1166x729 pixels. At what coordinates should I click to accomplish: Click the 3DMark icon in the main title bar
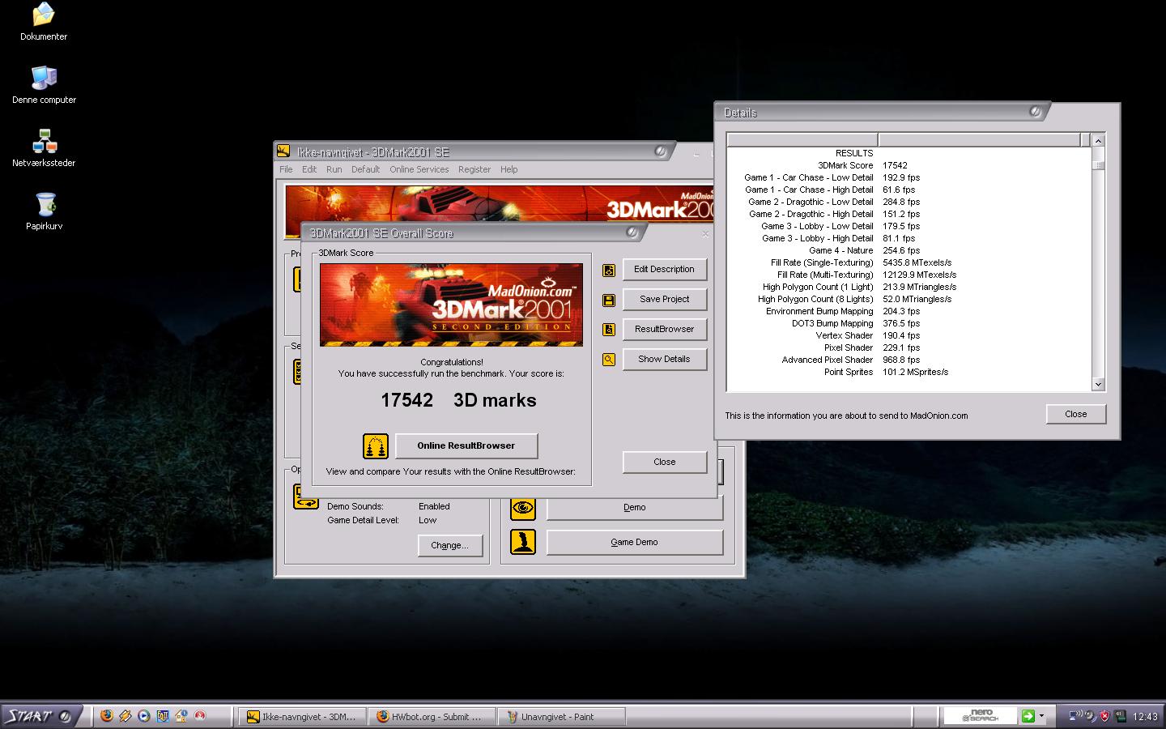(x=283, y=151)
